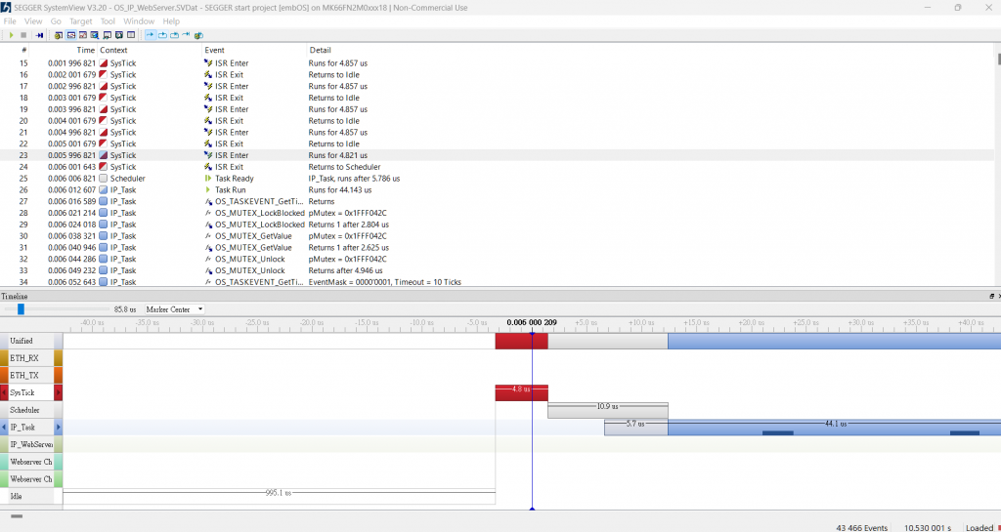Click the read recorded data arrow icon
Image resolution: width=1001 pixels, height=532 pixels.
pyautogui.click(x=39, y=35)
